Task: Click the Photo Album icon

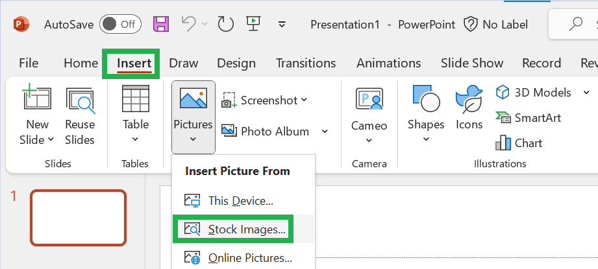Action: tap(229, 131)
